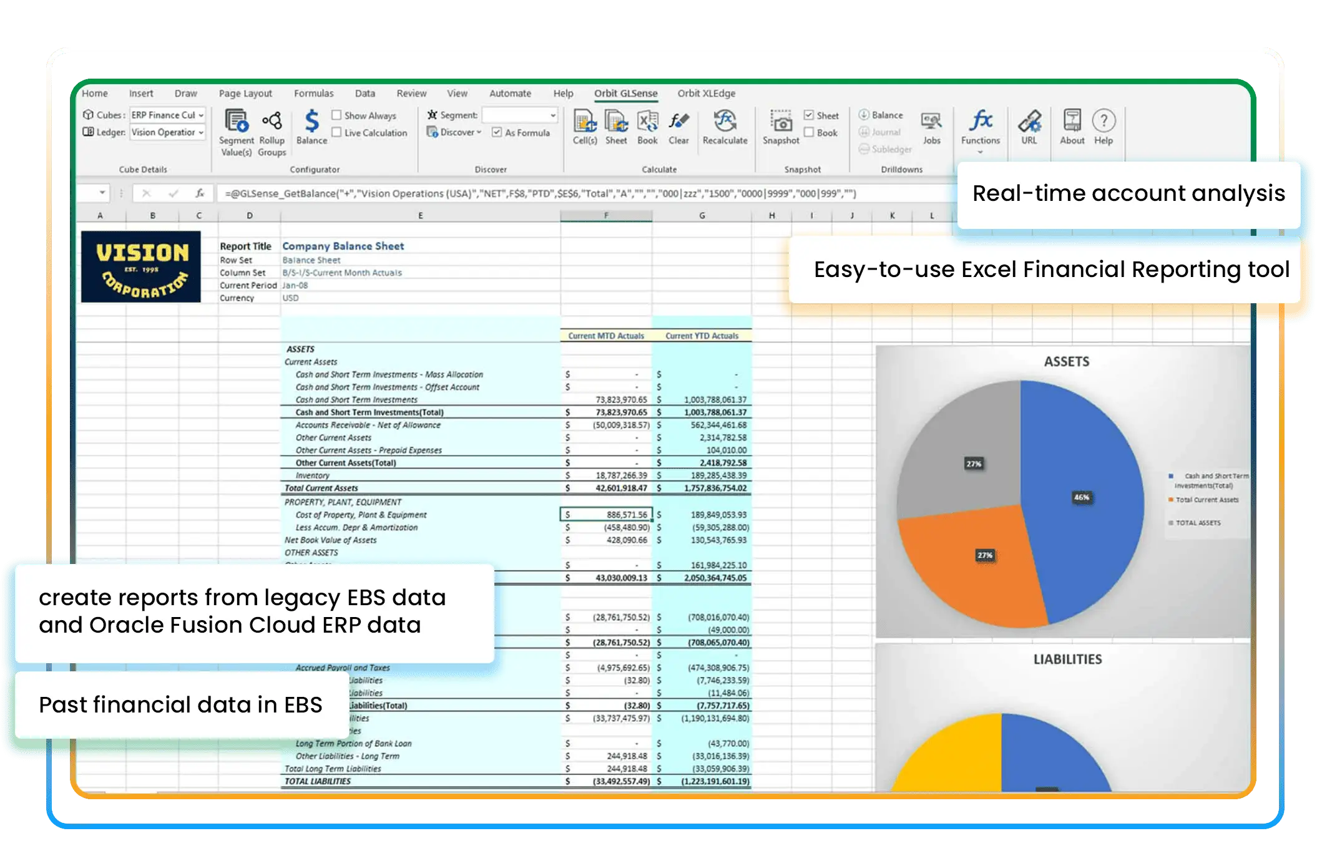Image resolution: width=1322 pixels, height=856 pixels.
Task: Toggle the Show Always checkbox
Action: pos(336,115)
